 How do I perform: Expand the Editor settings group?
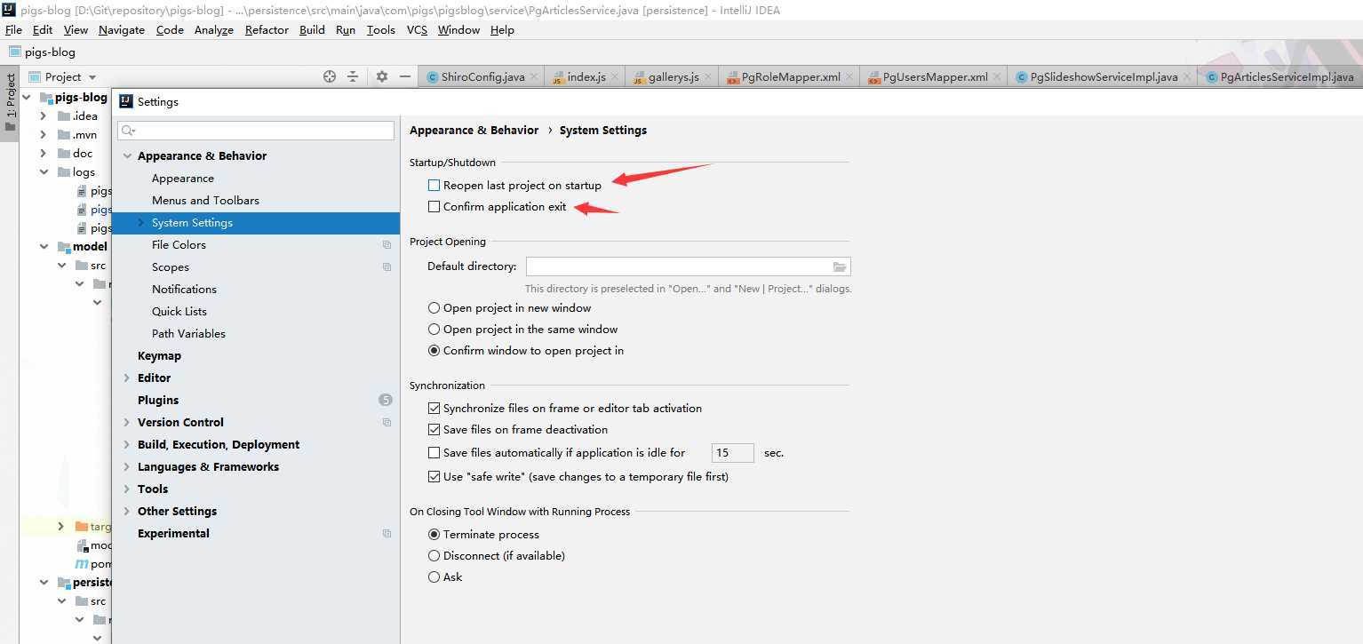[x=127, y=378]
